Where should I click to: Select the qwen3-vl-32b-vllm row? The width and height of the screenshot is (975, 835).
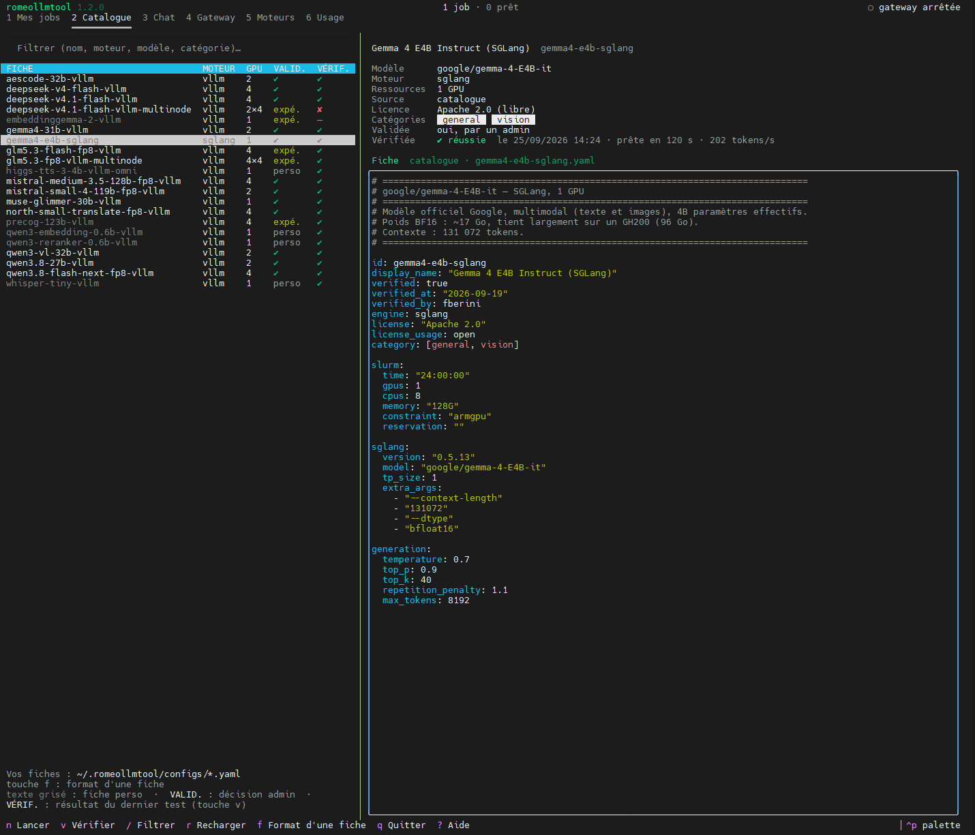(x=178, y=253)
